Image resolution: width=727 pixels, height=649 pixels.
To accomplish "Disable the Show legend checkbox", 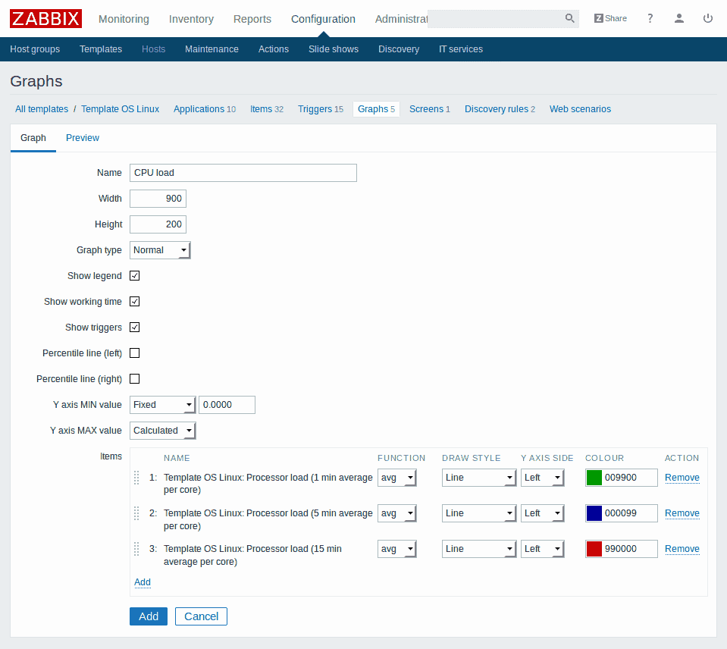I will point(135,276).
